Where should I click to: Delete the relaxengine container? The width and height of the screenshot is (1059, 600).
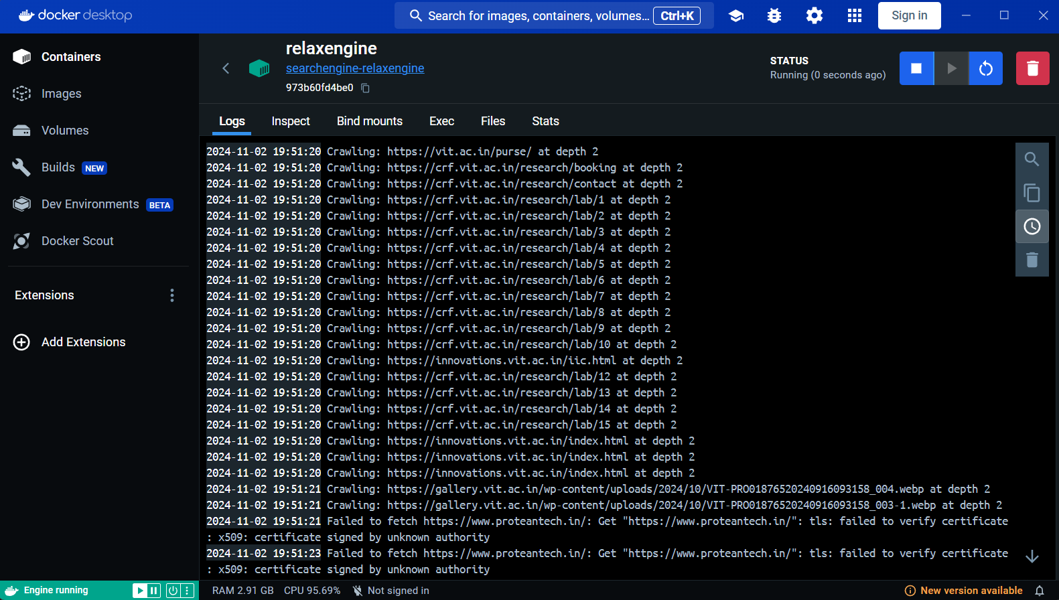click(1033, 68)
